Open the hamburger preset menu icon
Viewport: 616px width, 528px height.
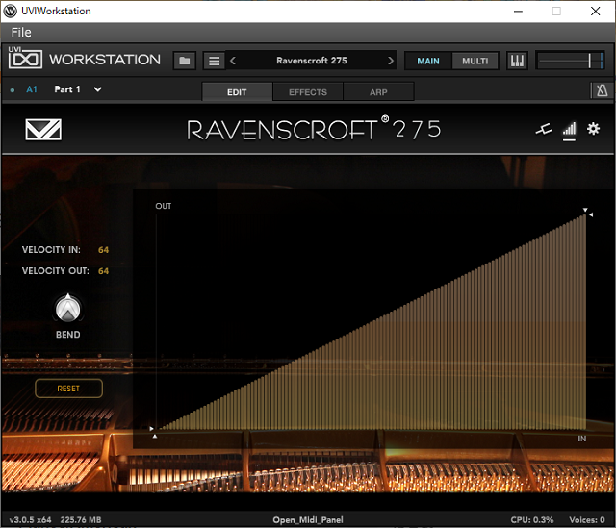(x=214, y=61)
